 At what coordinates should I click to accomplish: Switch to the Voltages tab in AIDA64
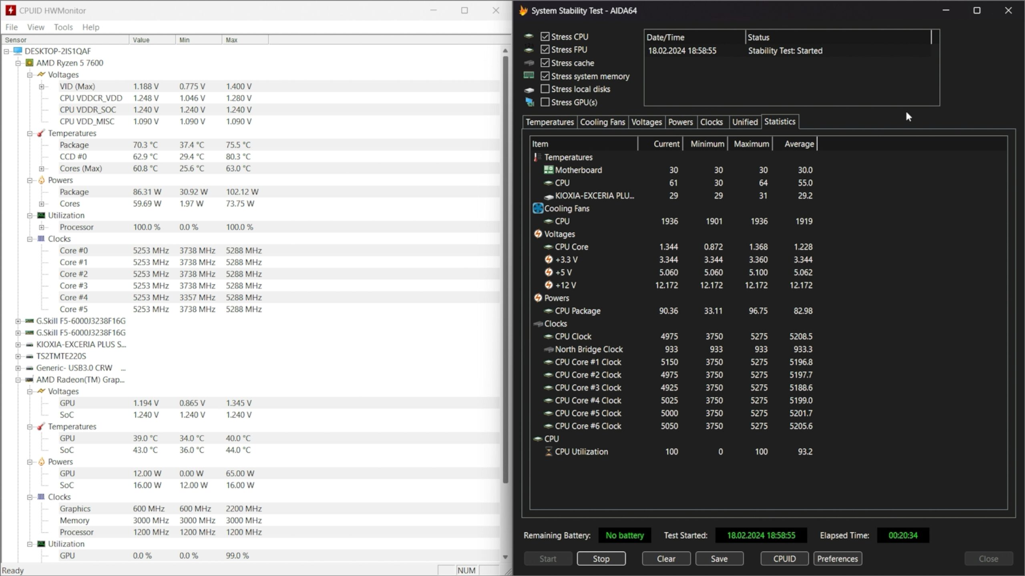point(647,122)
